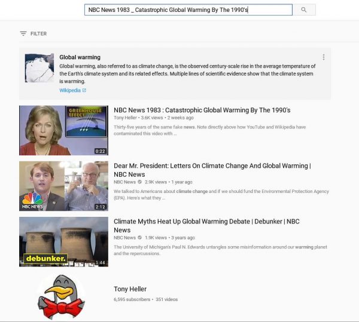Click '1 year ago' upload date text
Image resolution: width=359 pixels, height=322 pixels.
tap(182, 182)
